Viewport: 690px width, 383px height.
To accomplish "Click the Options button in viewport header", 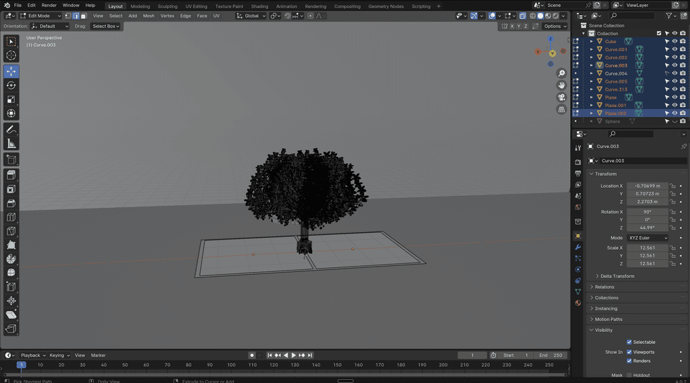I will 554,26.
